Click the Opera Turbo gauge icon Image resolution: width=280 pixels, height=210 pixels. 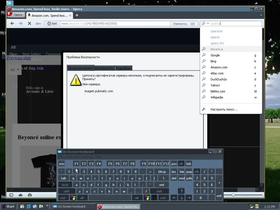pyautogui.click(x=30, y=195)
